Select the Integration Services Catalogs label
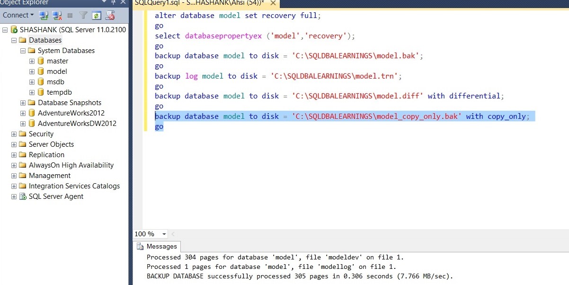 click(x=74, y=186)
